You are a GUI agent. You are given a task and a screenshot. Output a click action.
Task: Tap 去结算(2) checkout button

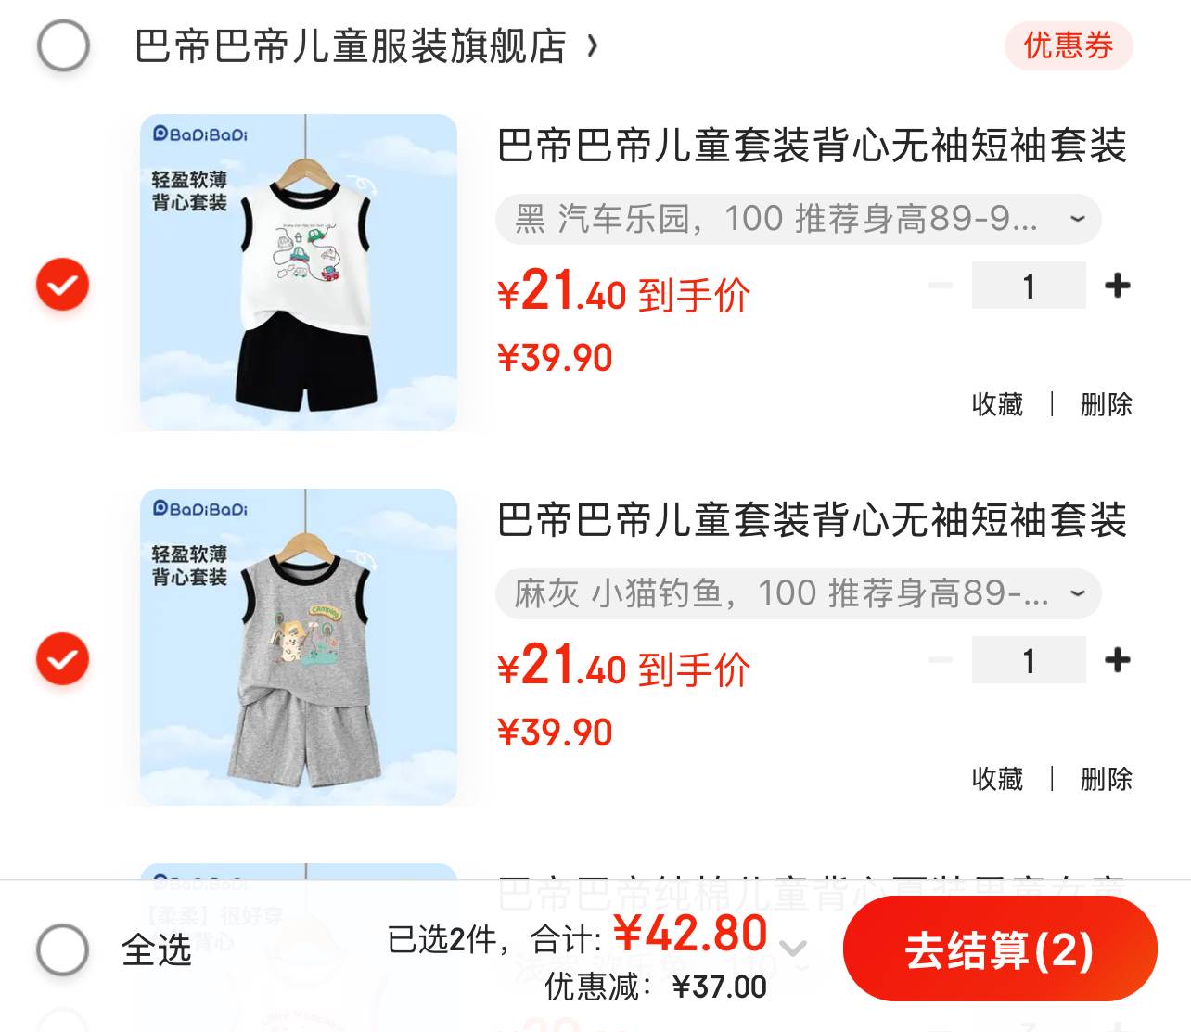click(1000, 949)
